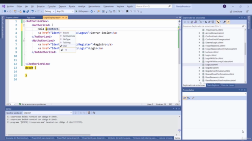
Task: Click the Save All toolbar icon
Action: 28,11
